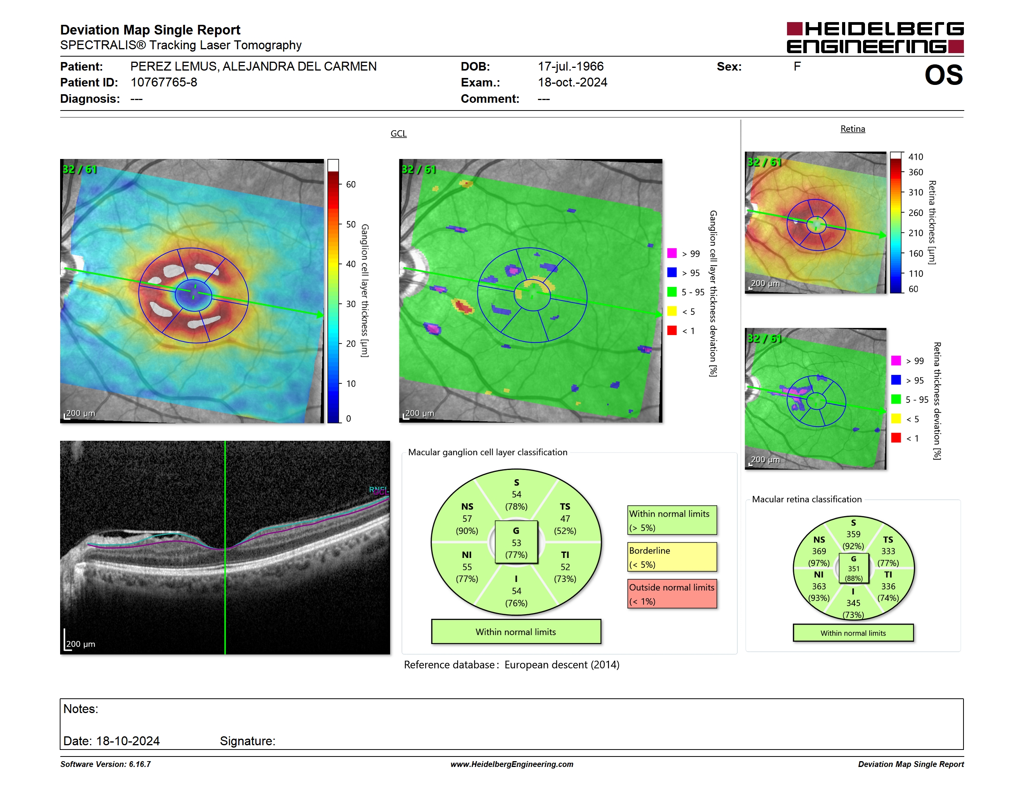This screenshot has width=1024, height=791.
Task: Click Retina sector TS 333 (77%)
Action: (x=888, y=551)
